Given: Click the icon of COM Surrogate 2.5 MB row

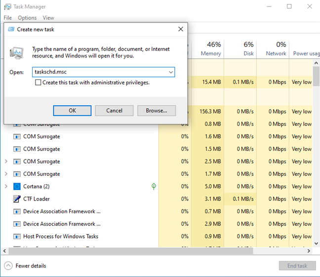Looking at the screenshot, I should pos(17,161).
